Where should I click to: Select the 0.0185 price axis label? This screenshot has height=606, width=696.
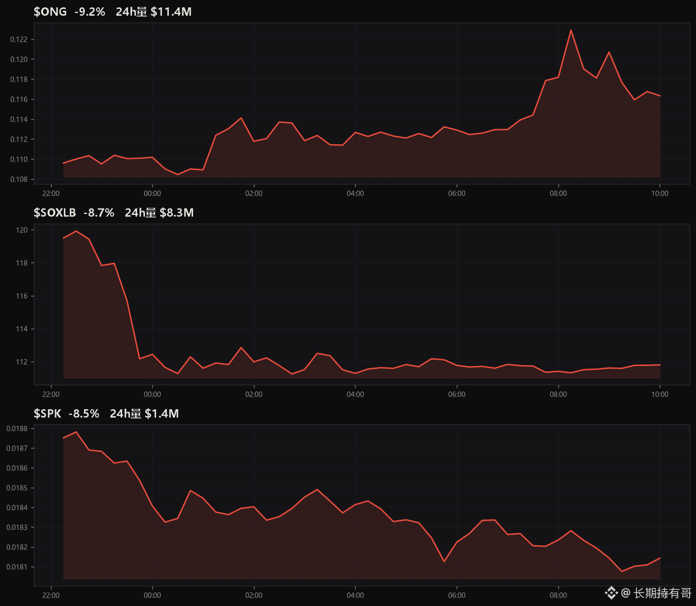[x=17, y=488]
